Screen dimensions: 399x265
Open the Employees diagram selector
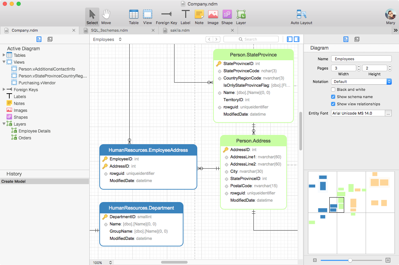click(107, 39)
